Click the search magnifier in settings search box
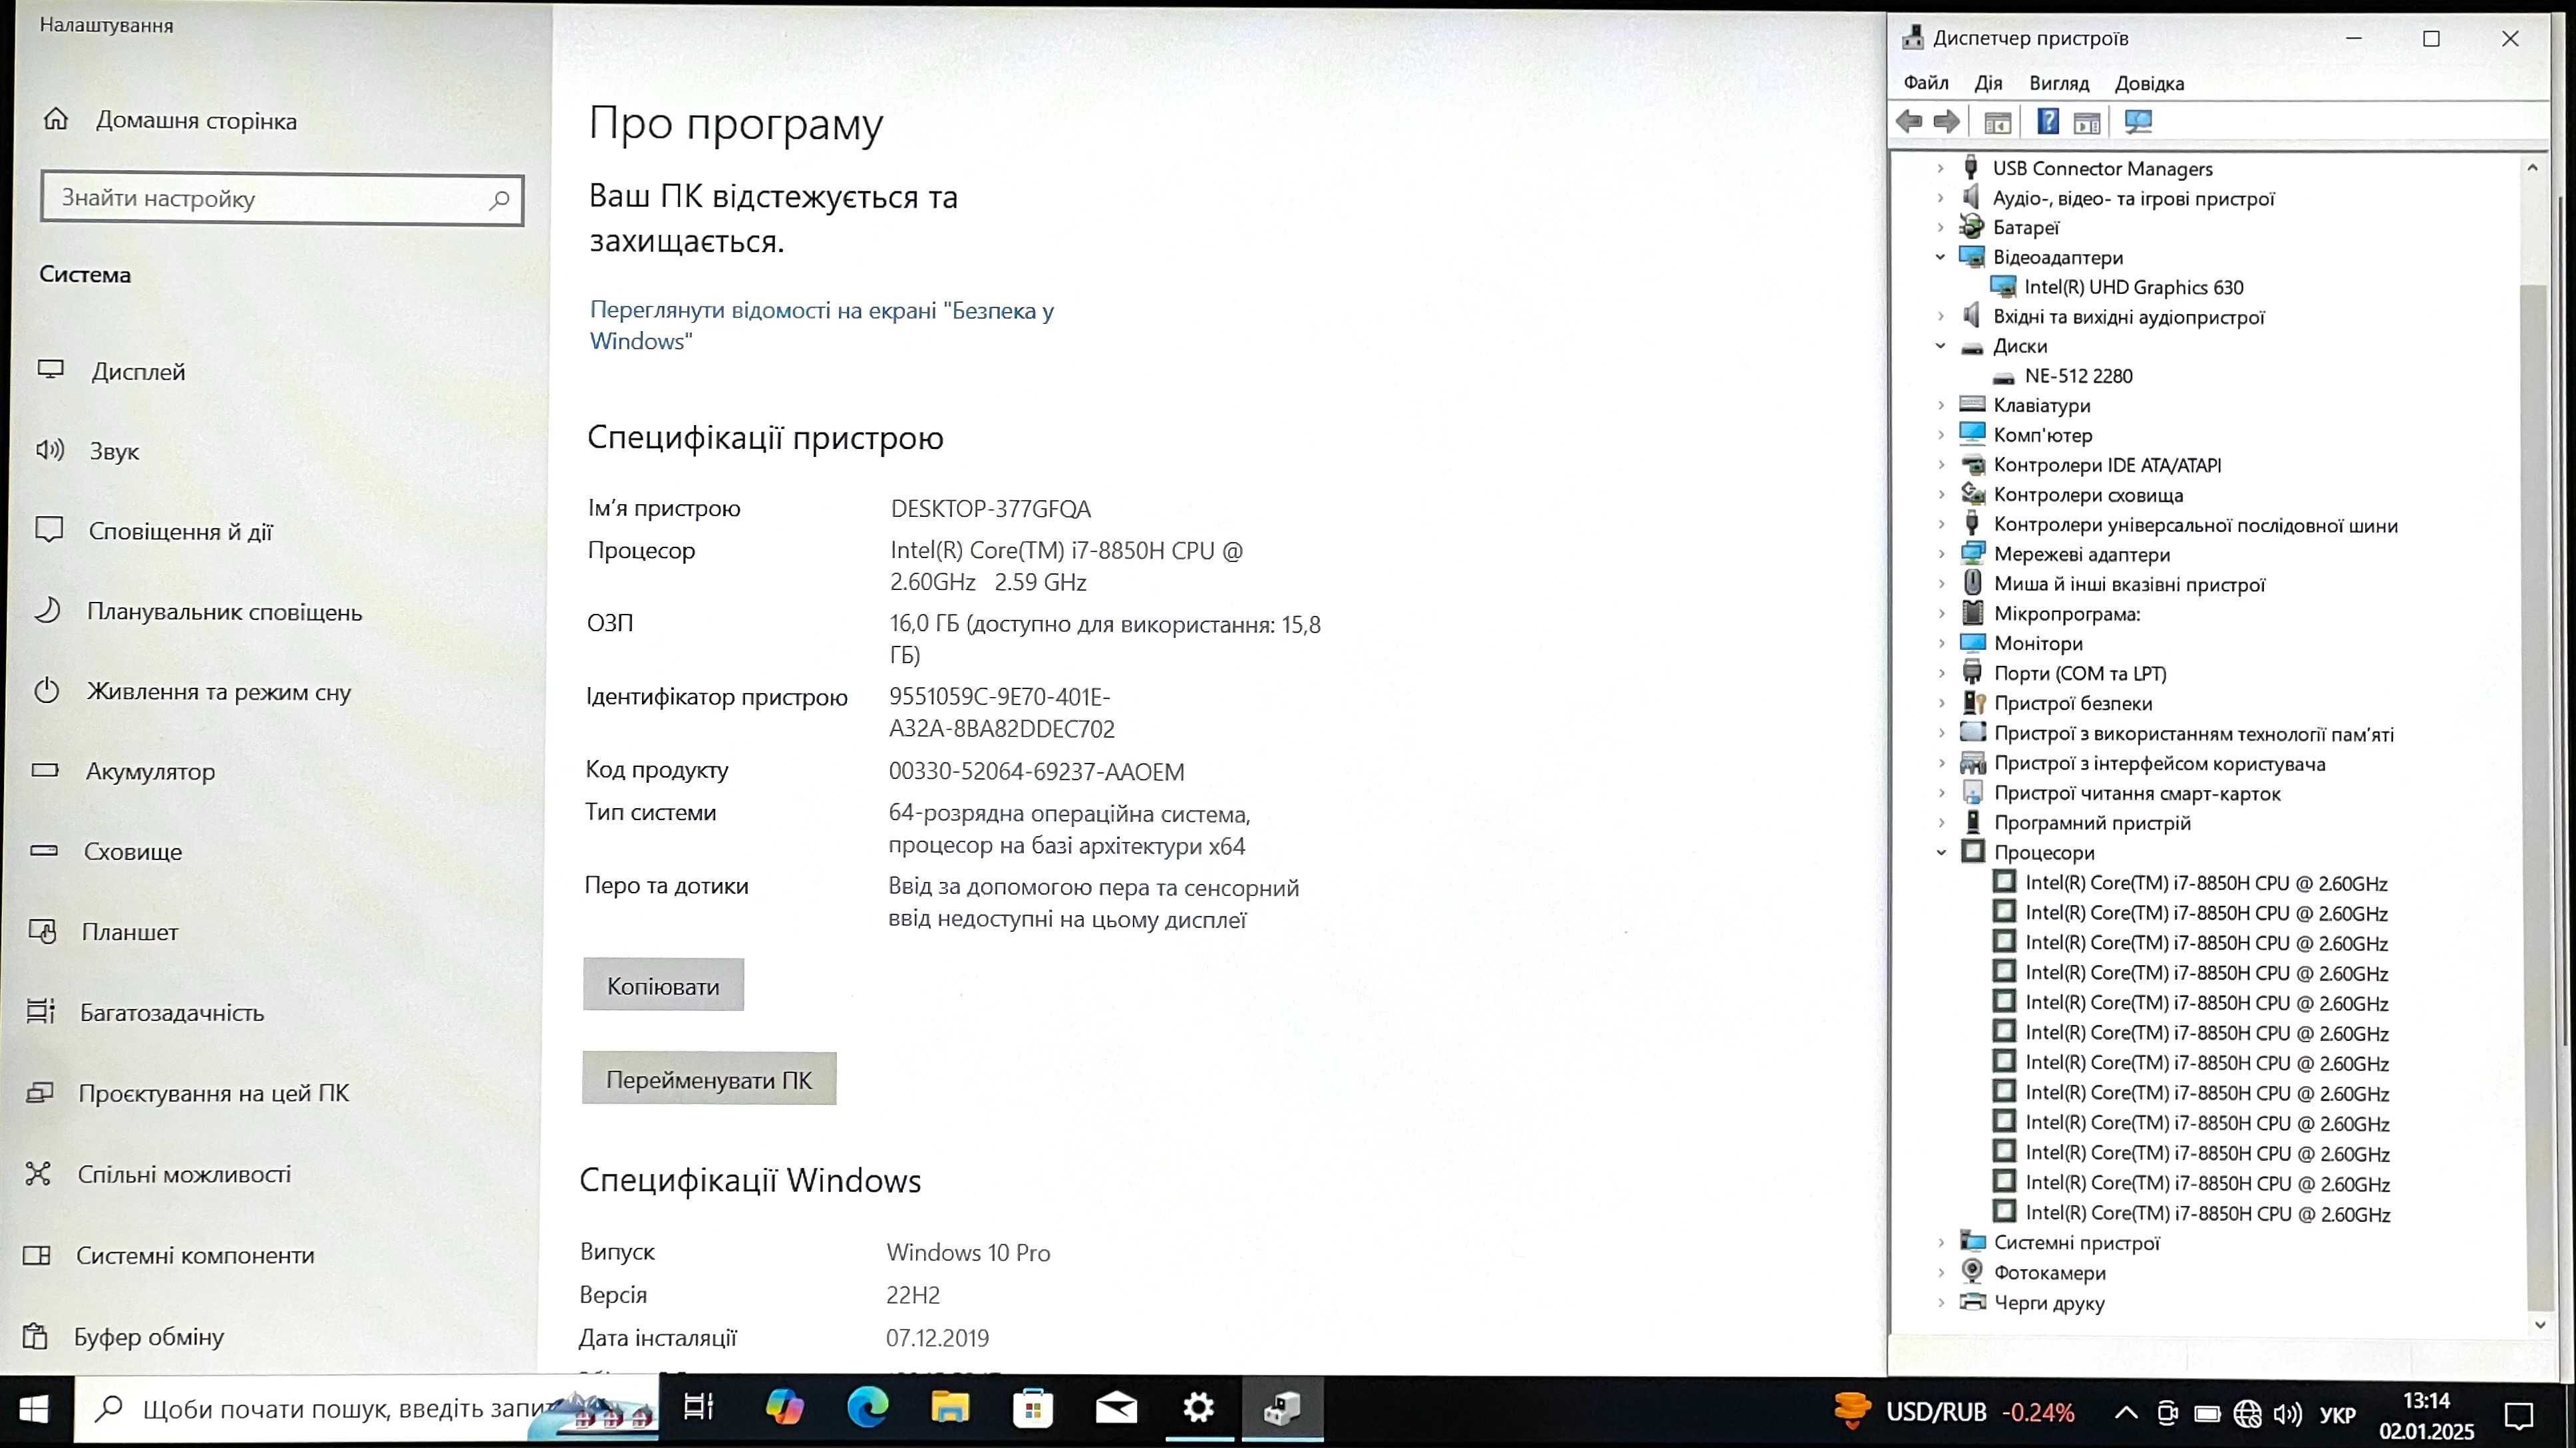Image resolution: width=2576 pixels, height=1448 pixels. tap(499, 200)
